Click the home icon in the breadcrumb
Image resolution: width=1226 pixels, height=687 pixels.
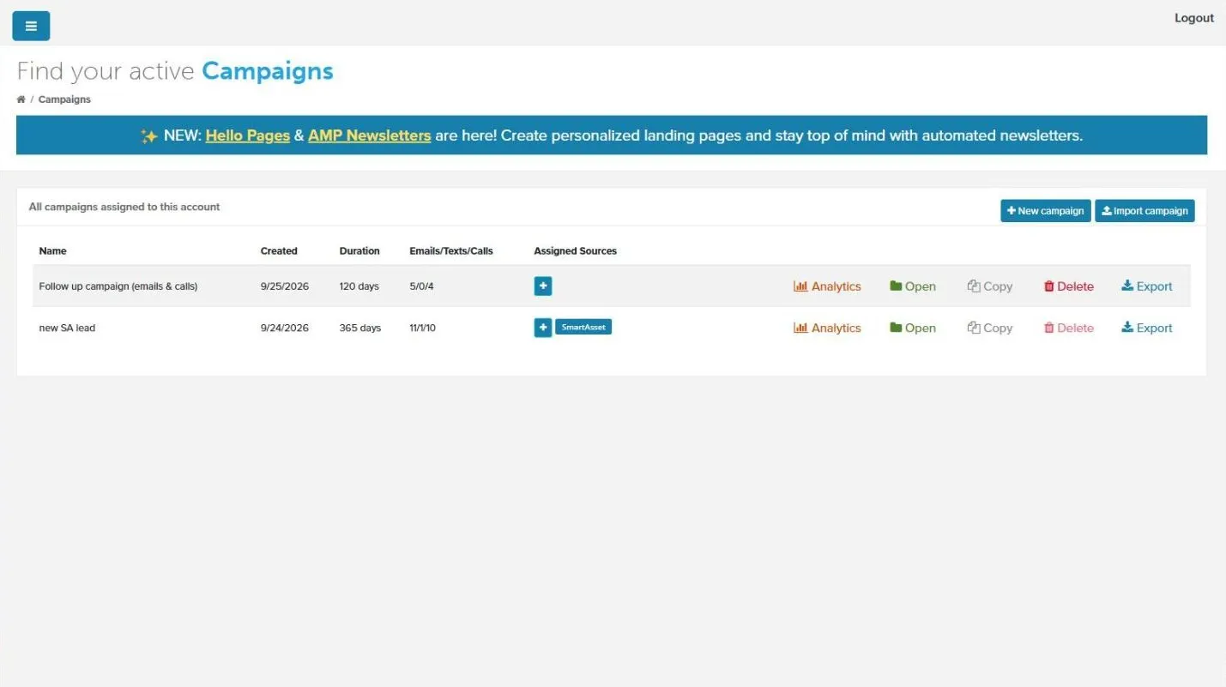pyautogui.click(x=21, y=99)
